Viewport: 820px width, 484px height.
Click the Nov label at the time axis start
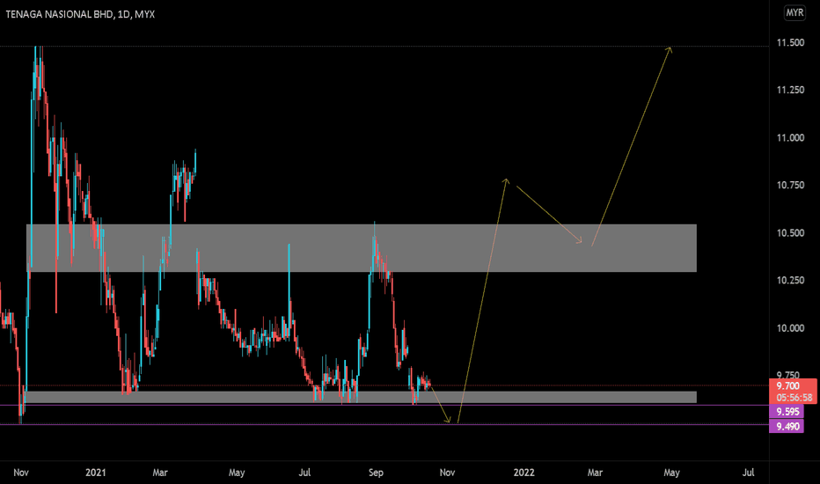tap(21, 473)
